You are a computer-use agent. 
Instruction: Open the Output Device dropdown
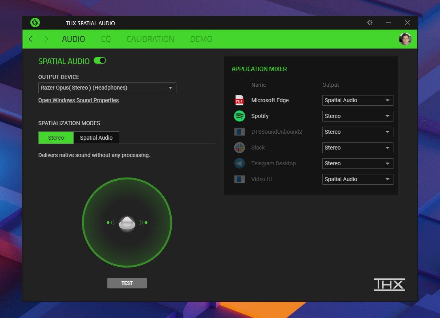(107, 88)
